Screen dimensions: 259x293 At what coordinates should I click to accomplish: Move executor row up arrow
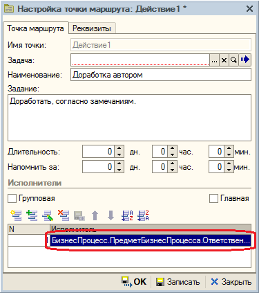95,215
